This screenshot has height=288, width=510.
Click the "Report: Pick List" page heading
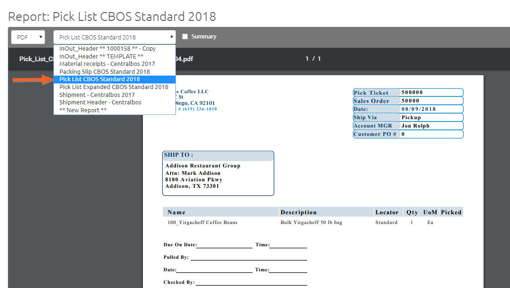point(111,16)
